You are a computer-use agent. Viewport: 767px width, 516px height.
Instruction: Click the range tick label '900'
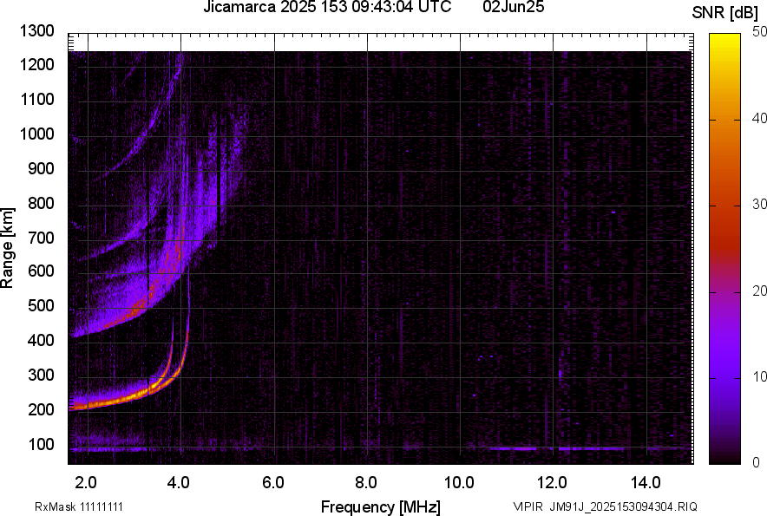click(41, 168)
